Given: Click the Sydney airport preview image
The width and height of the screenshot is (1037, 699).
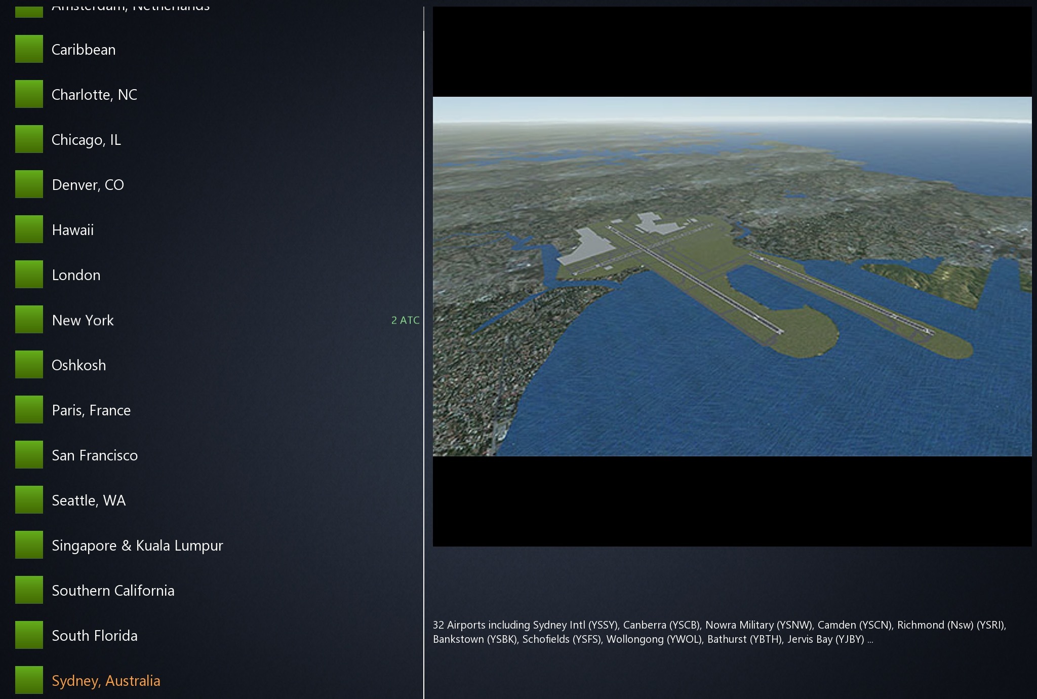Looking at the screenshot, I should [732, 276].
